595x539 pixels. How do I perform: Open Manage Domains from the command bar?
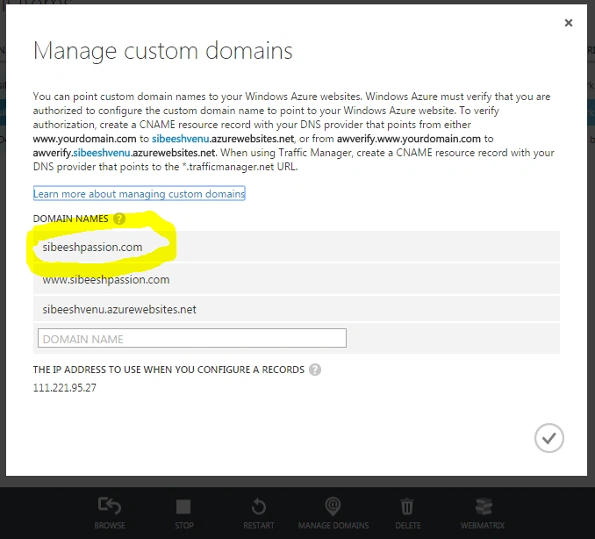(x=333, y=513)
